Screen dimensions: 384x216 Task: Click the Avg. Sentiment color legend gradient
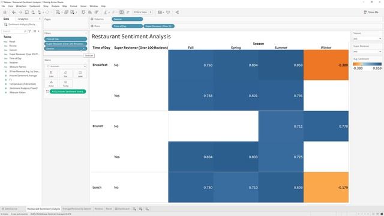(367, 64)
